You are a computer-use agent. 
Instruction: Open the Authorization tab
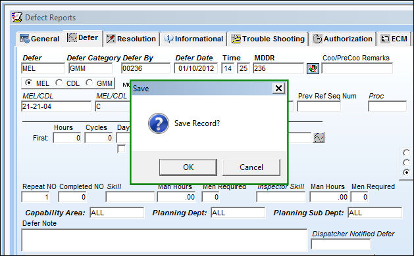pos(343,39)
